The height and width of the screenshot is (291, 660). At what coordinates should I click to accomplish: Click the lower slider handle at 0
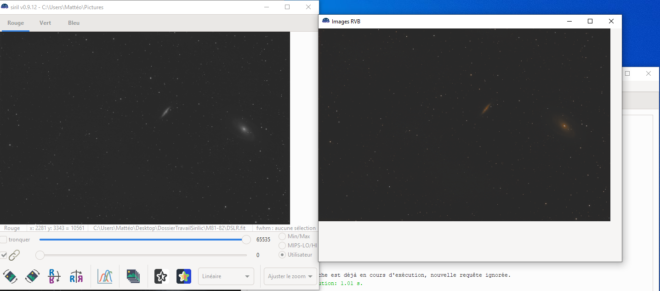coord(40,255)
